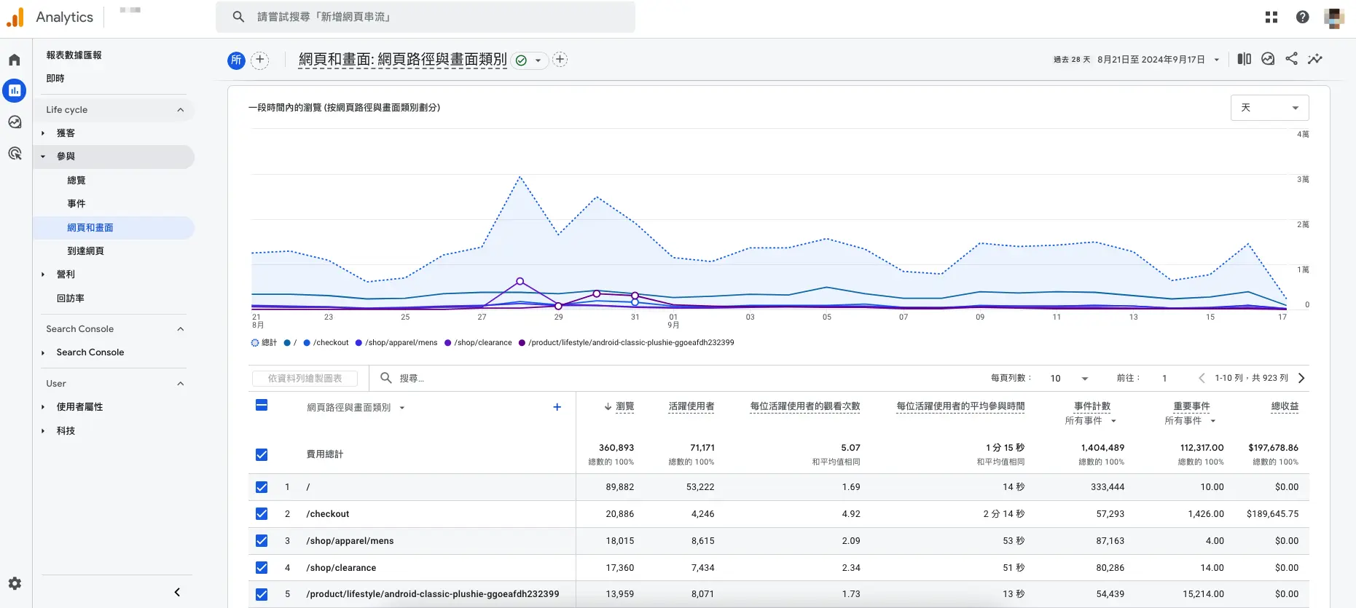Click the top search input field

425,17
